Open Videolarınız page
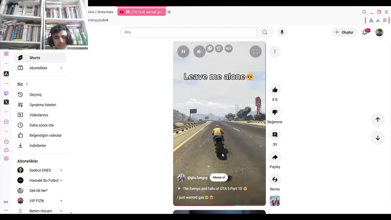Viewport: 391px width, 220px height. (40, 115)
